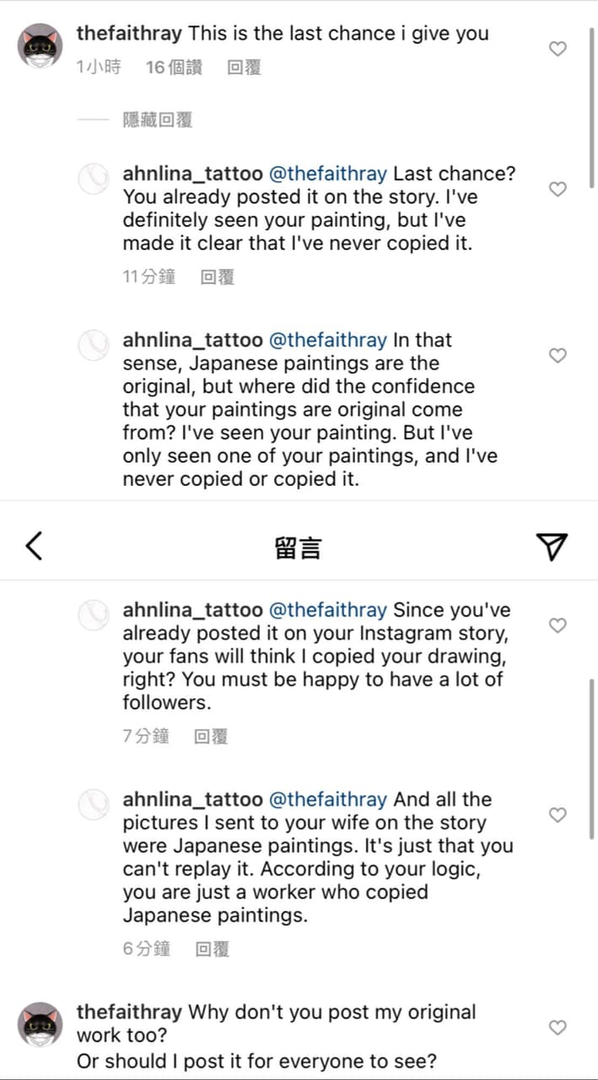This screenshot has width=598, height=1080.
Task: View the 16個讚 likes list
Action: coord(174,67)
